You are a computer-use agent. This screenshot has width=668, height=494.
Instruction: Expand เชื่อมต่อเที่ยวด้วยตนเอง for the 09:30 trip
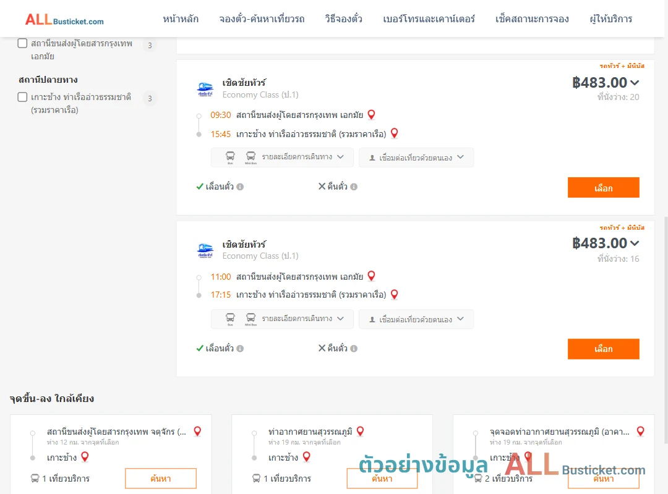pos(416,157)
